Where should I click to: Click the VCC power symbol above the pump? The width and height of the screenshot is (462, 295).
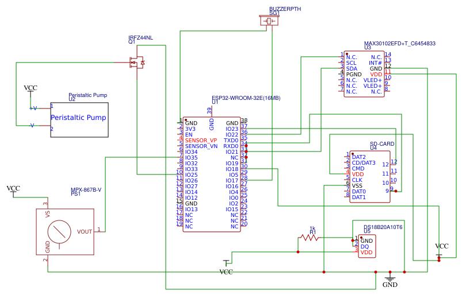coord(30,90)
